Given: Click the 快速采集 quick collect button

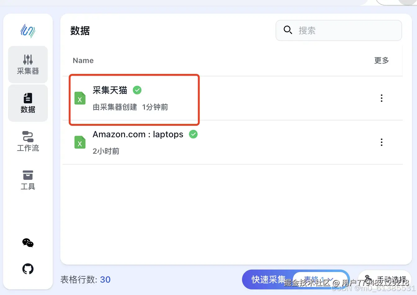Looking at the screenshot, I should coord(268,279).
